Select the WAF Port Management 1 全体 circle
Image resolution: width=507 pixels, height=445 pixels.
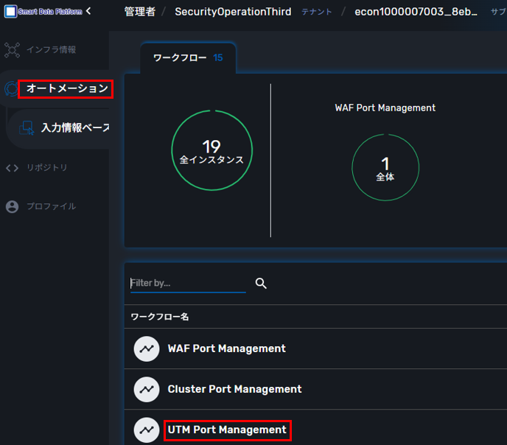click(385, 167)
